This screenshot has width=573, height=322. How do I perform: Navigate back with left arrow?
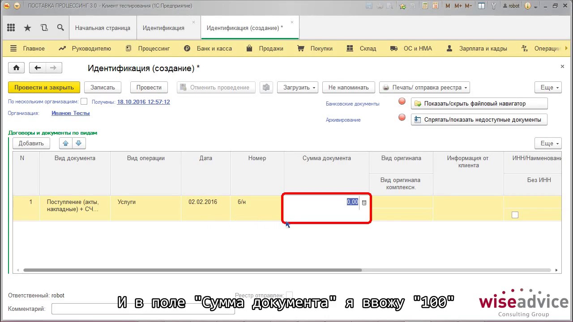click(x=38, y=68)
